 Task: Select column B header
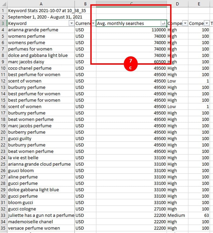pos(85,4)
